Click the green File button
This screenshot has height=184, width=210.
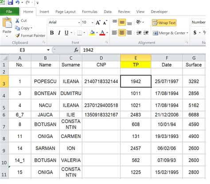coord(9,11)
